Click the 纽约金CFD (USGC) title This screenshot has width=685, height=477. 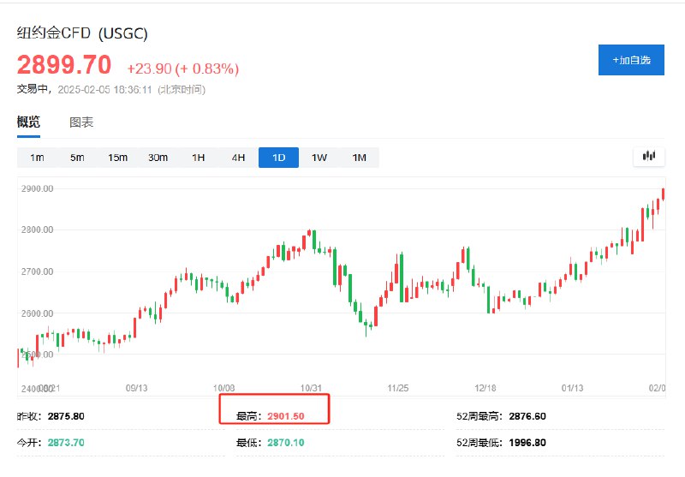82,33
